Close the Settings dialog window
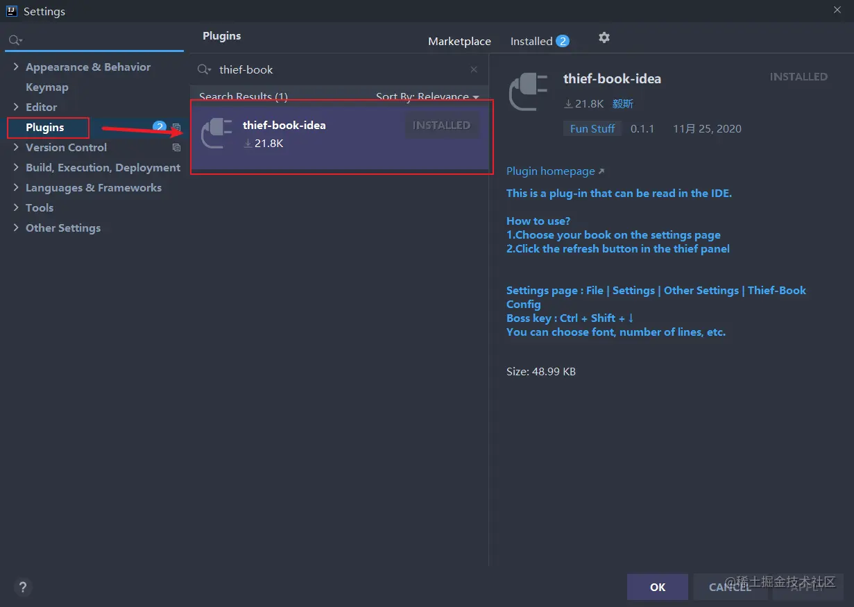Image resolution: width=854 pixels, height=607 pixels. (x=838, y=9)
